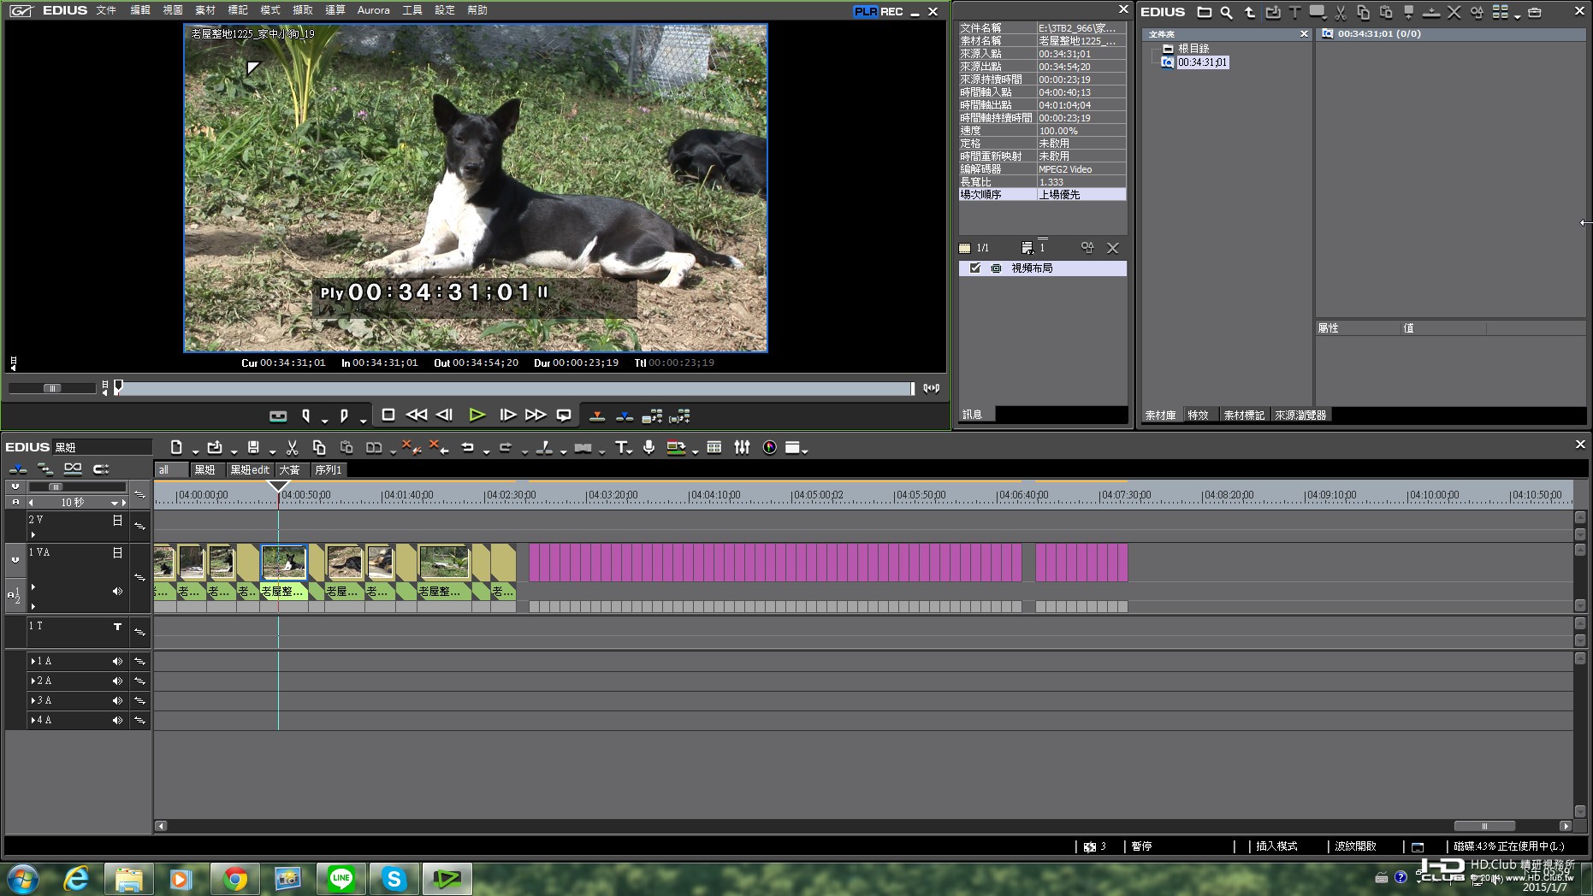Open the Create title dropdown arrow

click(631, 451)
